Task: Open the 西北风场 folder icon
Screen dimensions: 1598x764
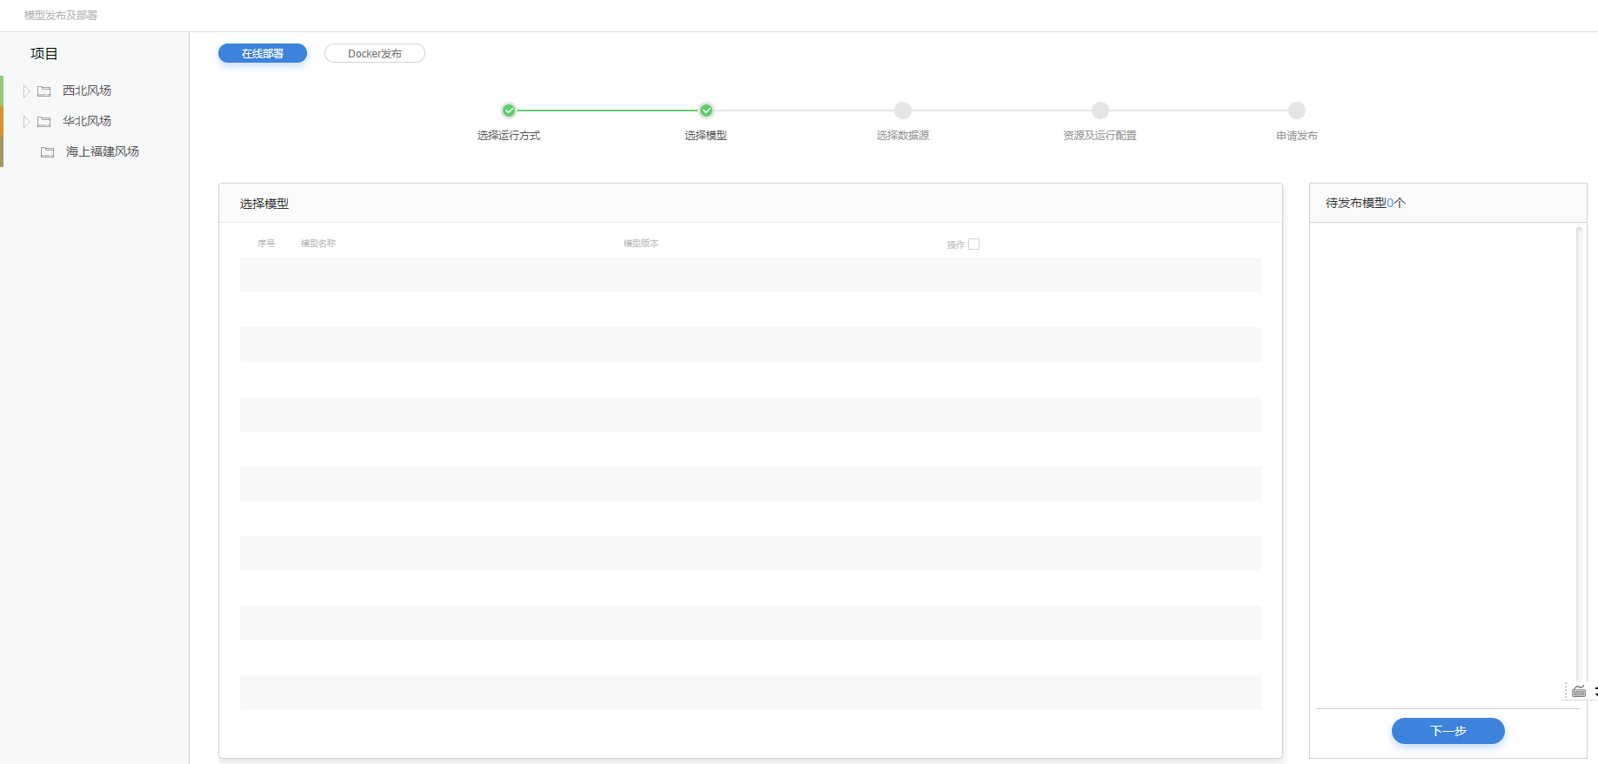Action: [x=44, y=90]
